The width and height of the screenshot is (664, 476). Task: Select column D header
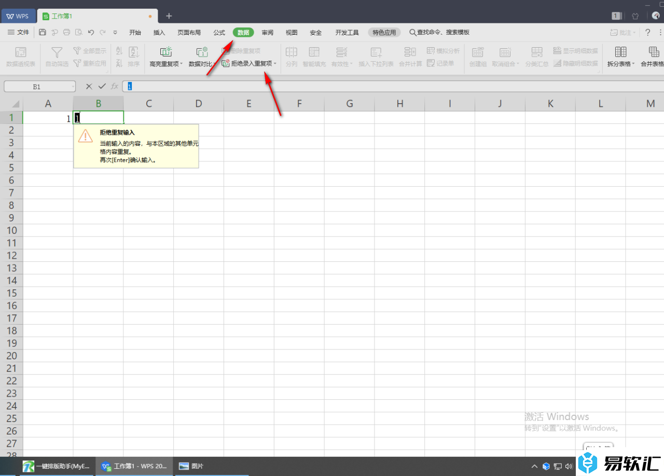pos(199,104)
